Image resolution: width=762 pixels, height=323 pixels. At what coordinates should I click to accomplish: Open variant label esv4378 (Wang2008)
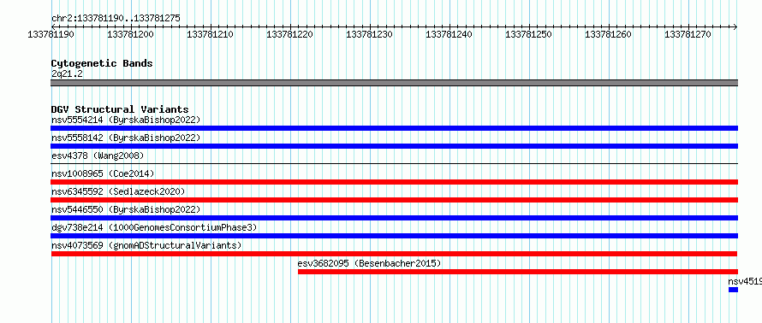click(98, 156)
